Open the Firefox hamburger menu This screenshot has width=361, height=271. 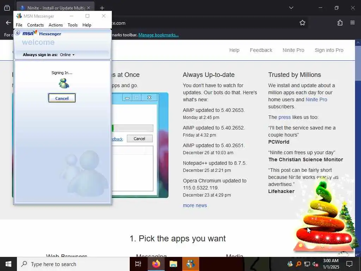coord(353,23)
